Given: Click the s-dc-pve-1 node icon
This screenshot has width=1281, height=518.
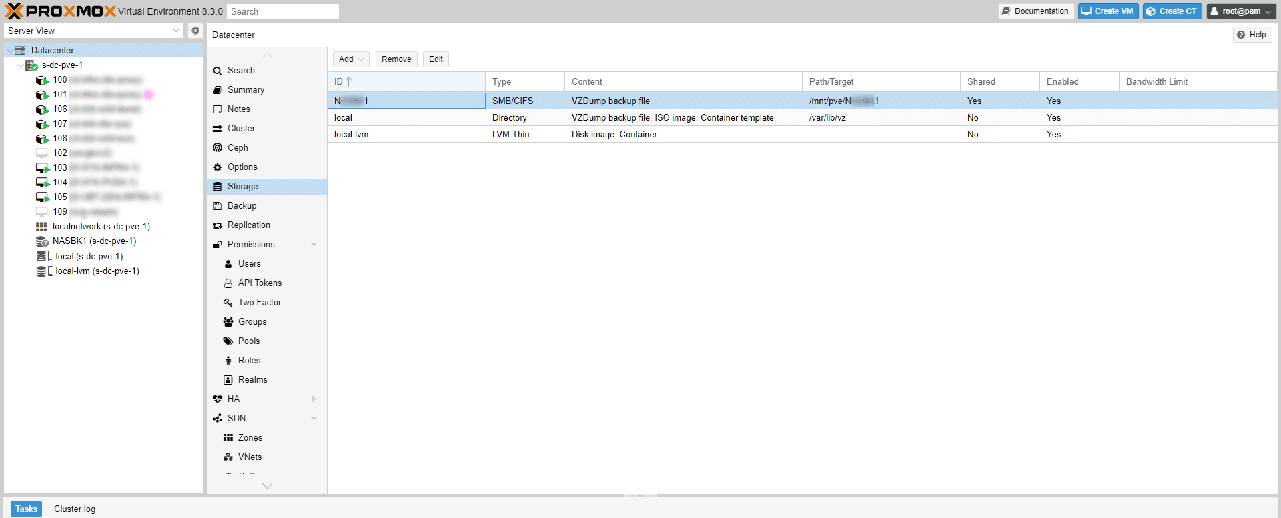Looking at the screenshot, I should point(31,65).
